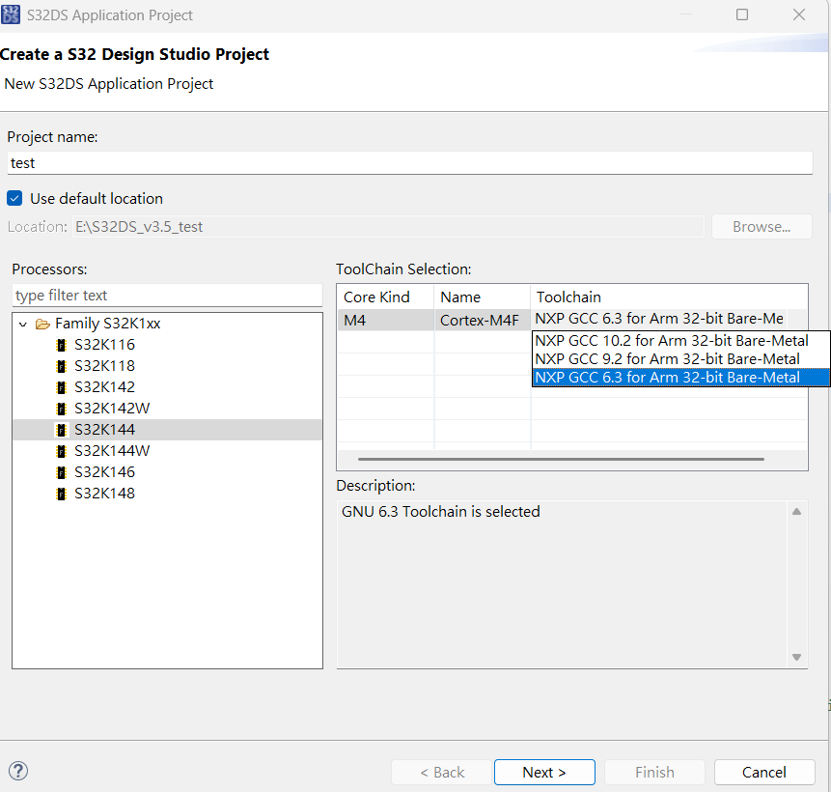The width and height of the screenshot is (831, 792).
Task: Click the S32K146 chip icon
Action: click(62, 471)
